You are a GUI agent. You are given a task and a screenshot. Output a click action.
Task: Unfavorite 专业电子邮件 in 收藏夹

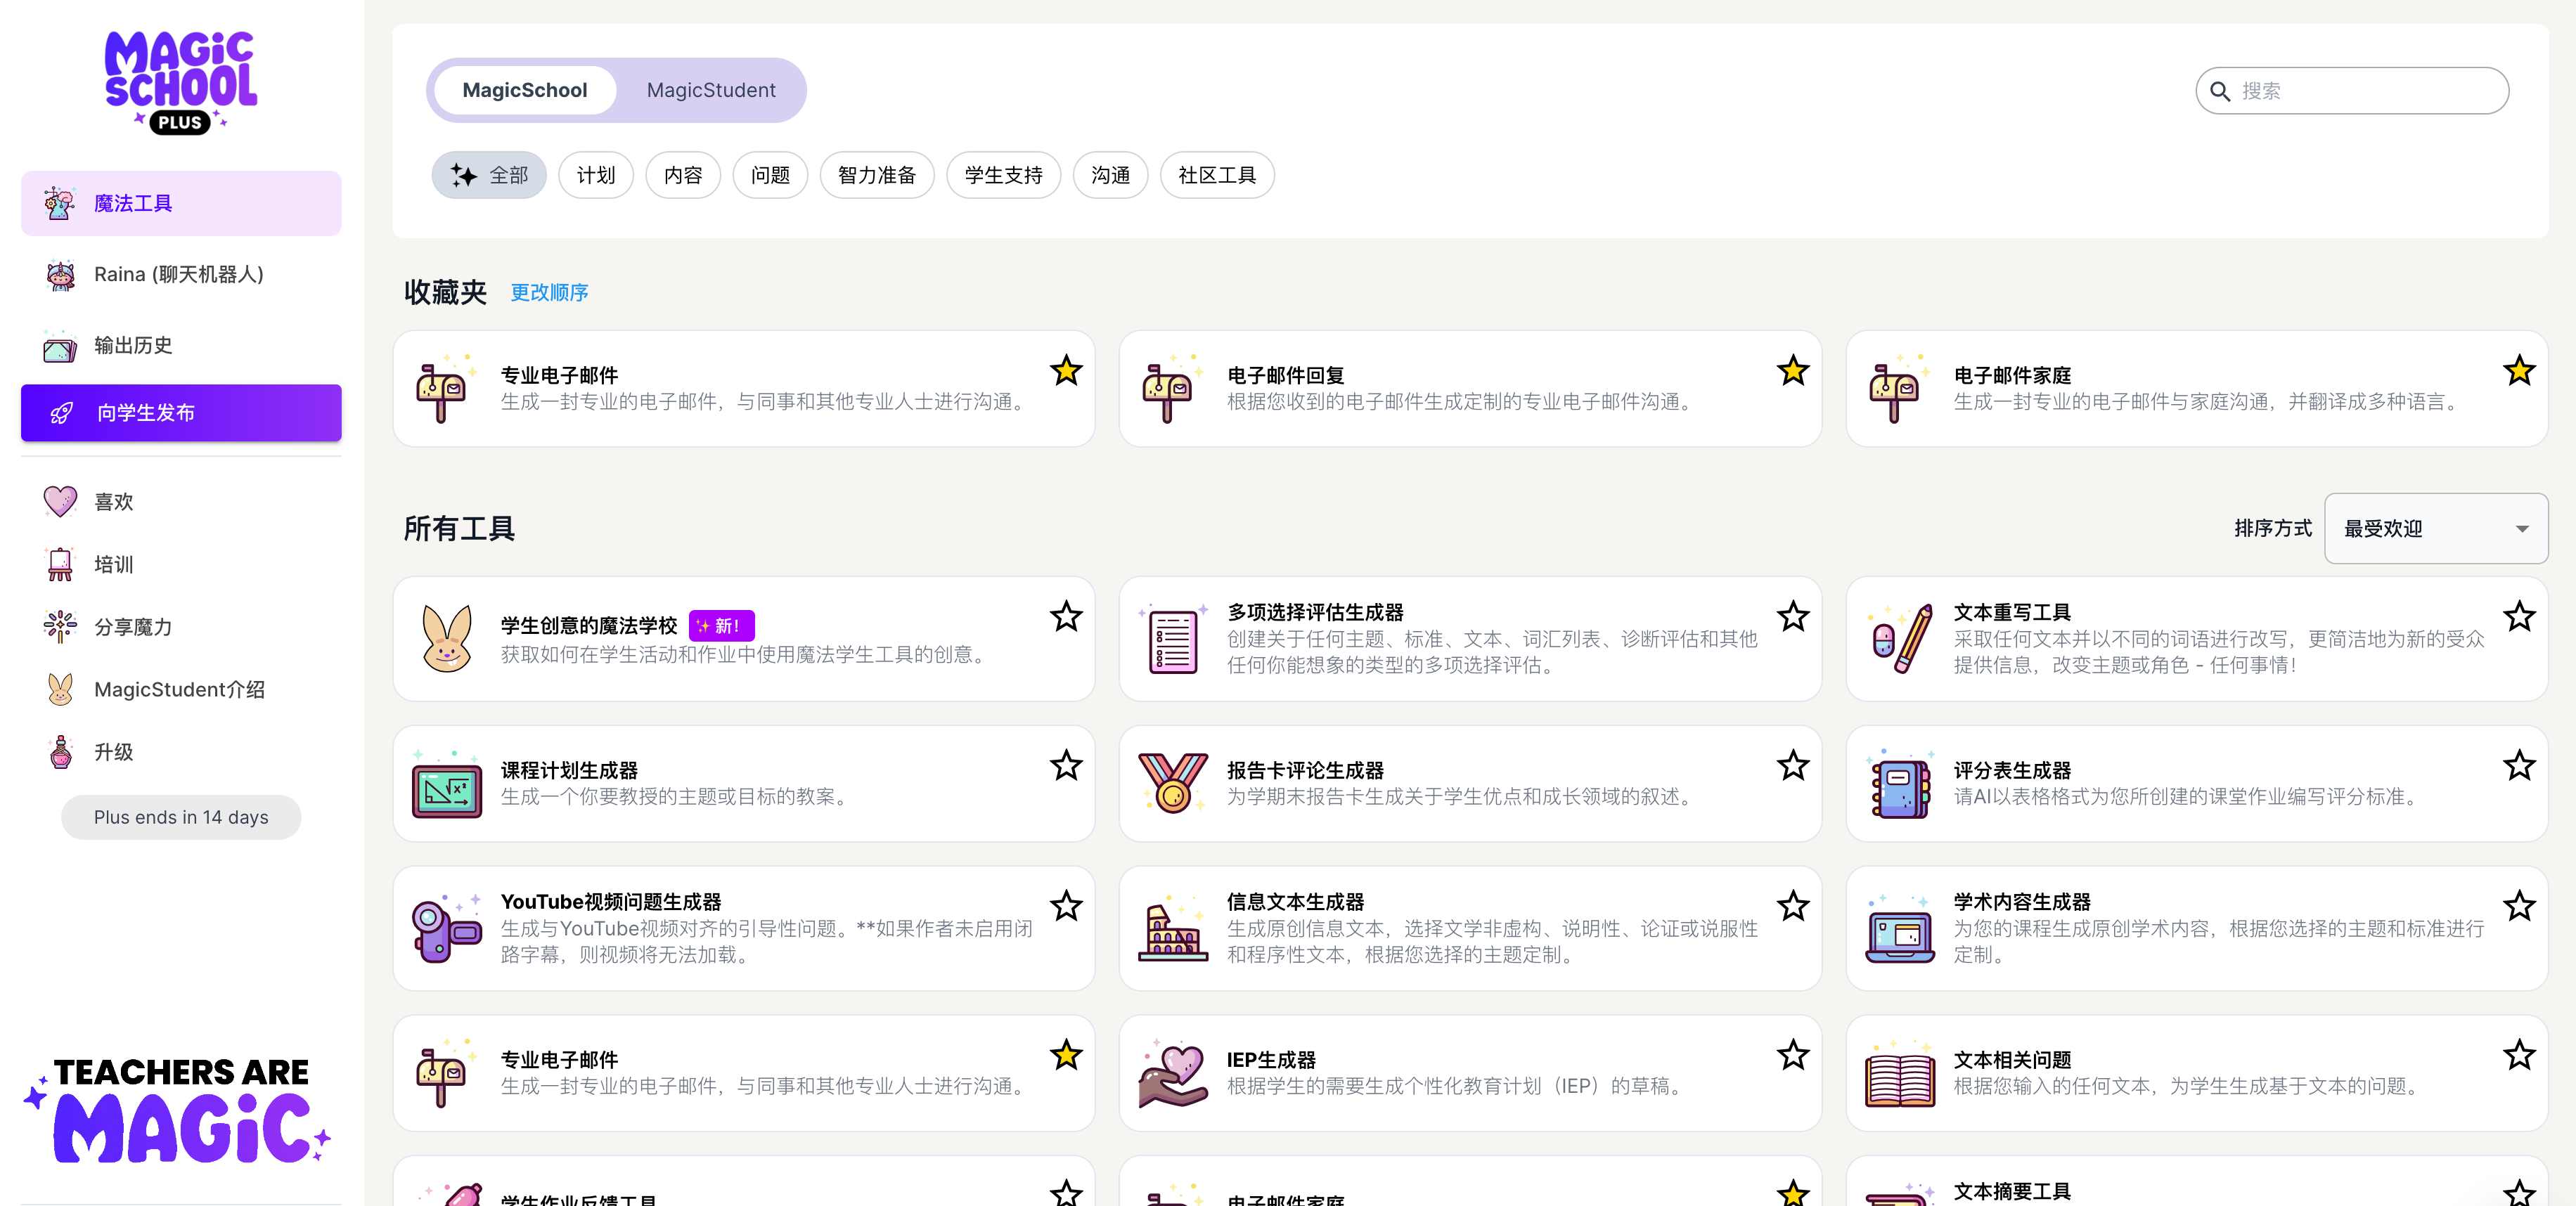click(1066, 371)
